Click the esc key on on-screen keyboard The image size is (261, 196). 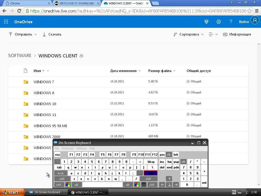pyautogui.click(x=58, y=155)
